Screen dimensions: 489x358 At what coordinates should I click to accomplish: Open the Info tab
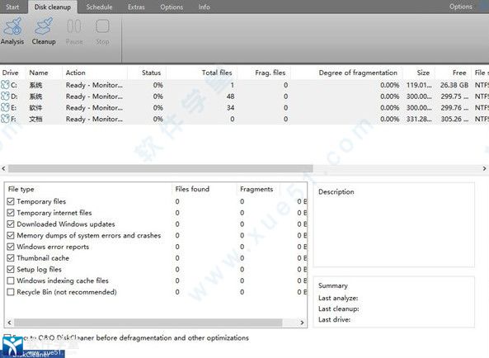pyautogui.click(x=204, y=7)
